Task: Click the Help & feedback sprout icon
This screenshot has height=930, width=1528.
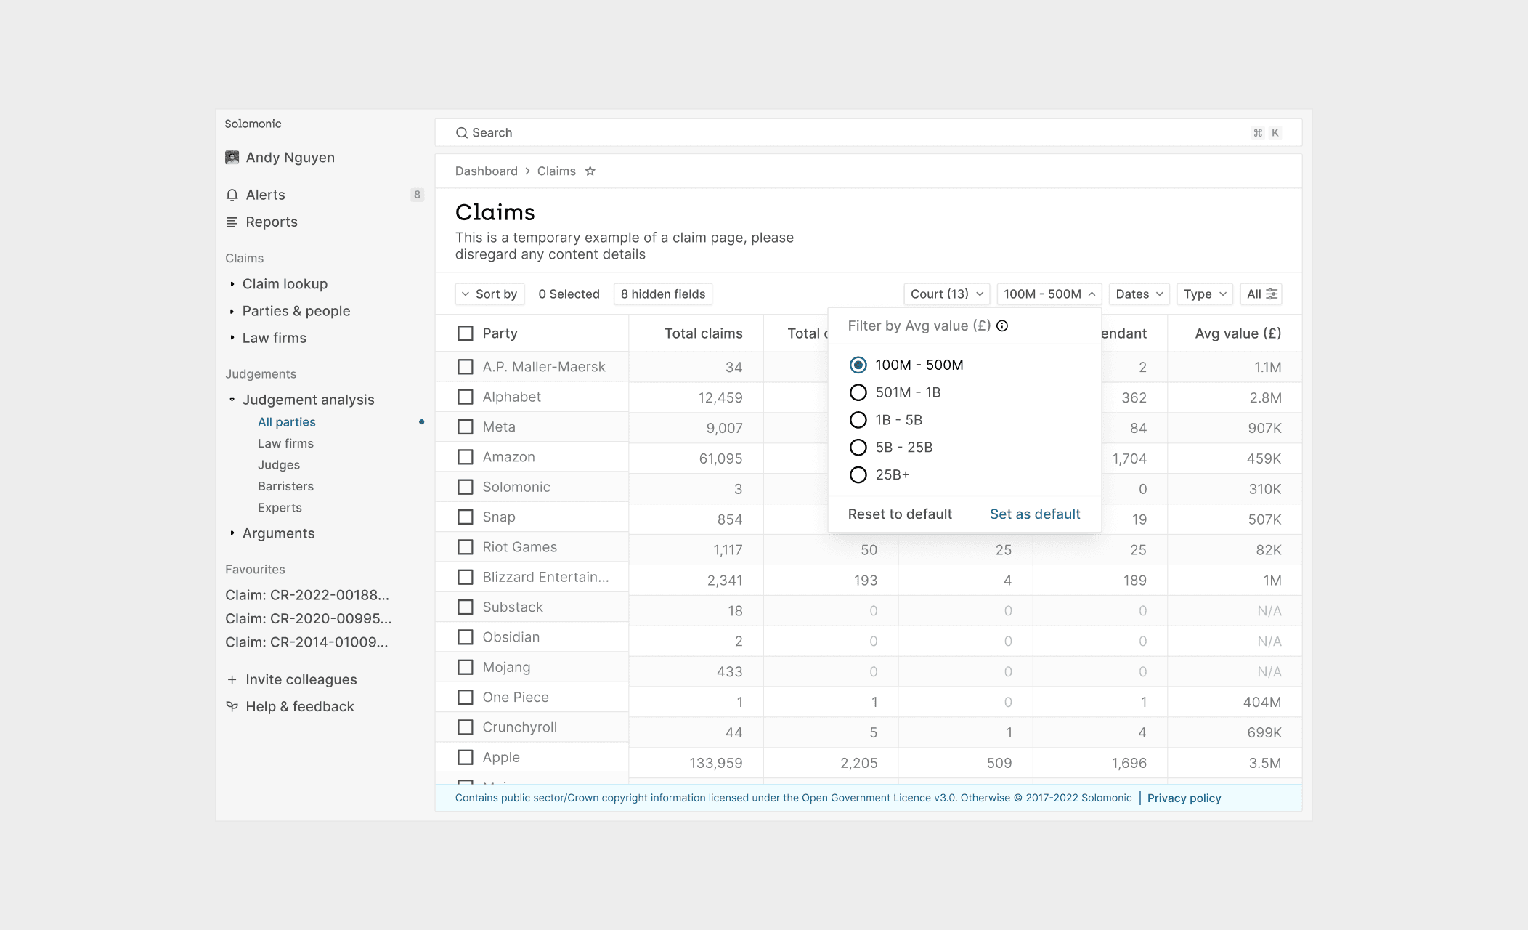Action: coord(232,707)
